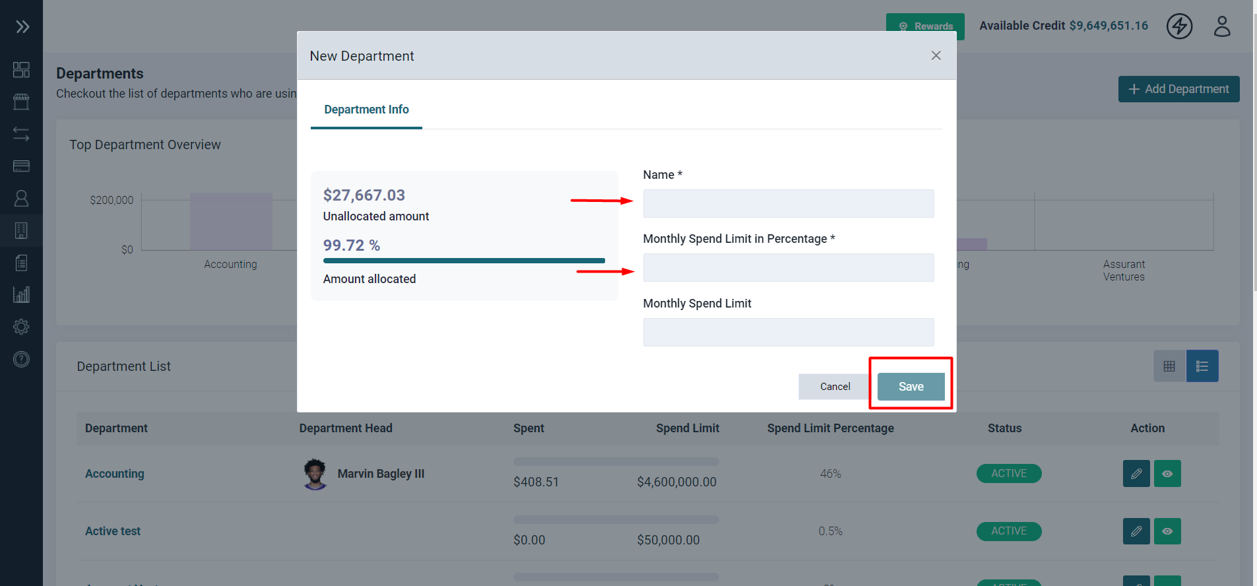Image resolution: width=1257 pixels, height=586 pixels.
Task: Click the Accounting spend progress bar
Action: click(616, 461)
